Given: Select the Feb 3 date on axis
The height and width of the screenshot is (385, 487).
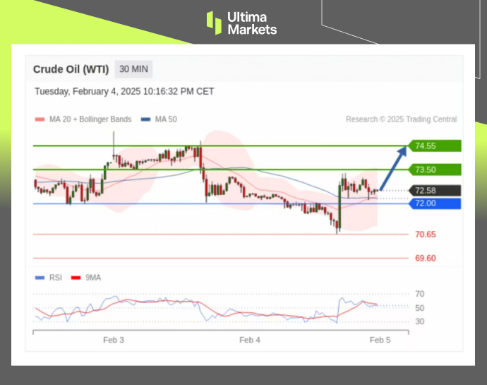Looking at the screenshot, I should click(x=114, y=340).
